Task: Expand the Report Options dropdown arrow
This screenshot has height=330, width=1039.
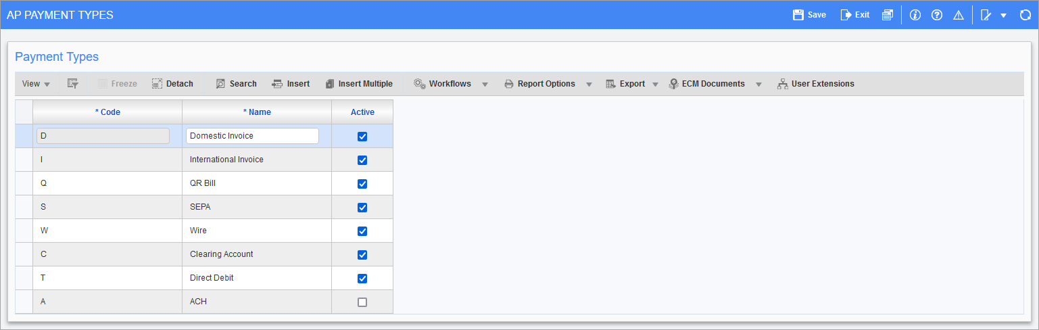Action: 589,85
